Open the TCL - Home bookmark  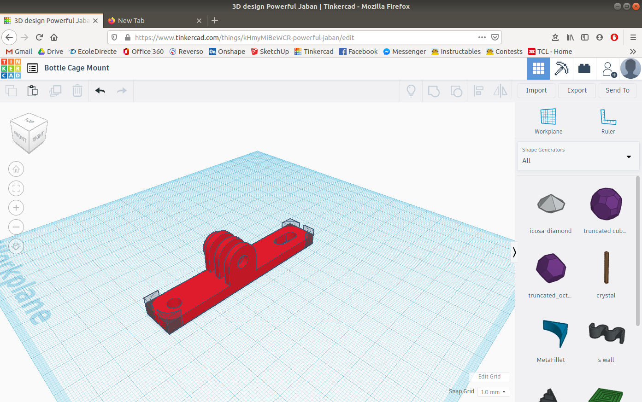pos(550,52)
